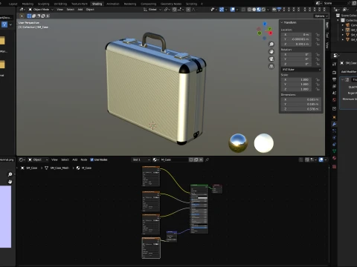This screenshot has width=357, height=267.
Task: Click magnifier zoom icon in image editor
Action: [x=10, y=174]
